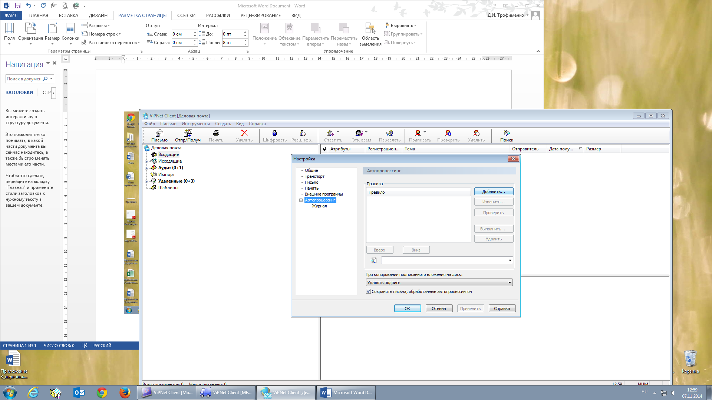The height and width of the screenshot is (400, 712).
Task: Toggle checkbox Сохранять письма, обработанные автопроцессингом
Action: coord(368,291)
